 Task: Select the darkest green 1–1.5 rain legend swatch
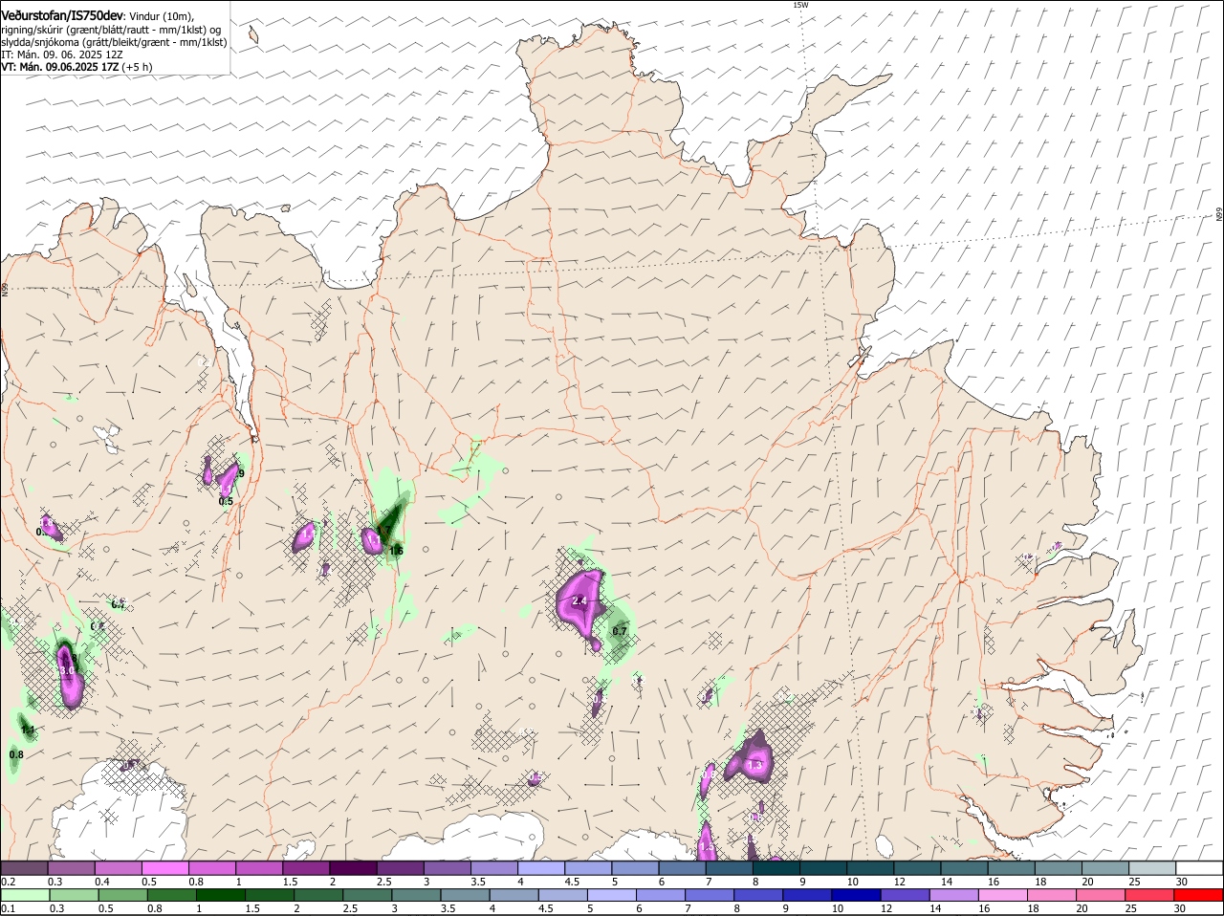pyautogui.click(x=220, y=895)
